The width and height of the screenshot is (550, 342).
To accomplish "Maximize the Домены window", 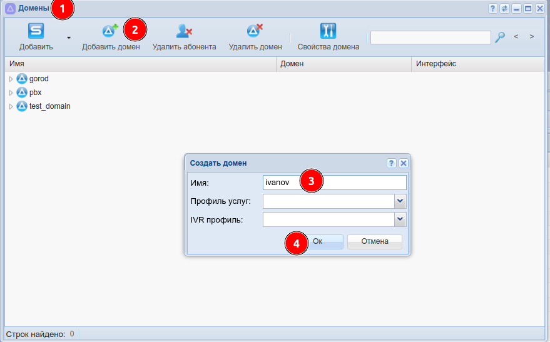I will pos(528,8).
